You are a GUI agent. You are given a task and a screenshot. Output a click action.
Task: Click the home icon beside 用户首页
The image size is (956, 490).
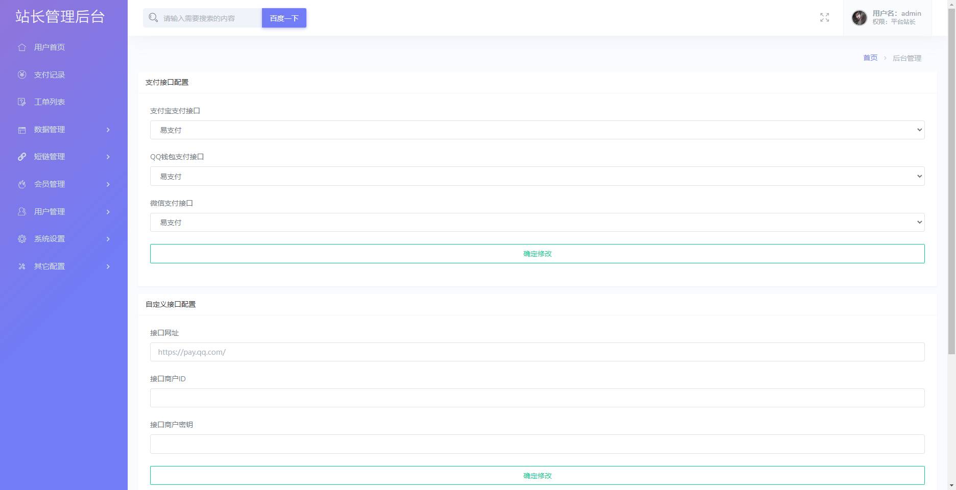pos(22,47)
